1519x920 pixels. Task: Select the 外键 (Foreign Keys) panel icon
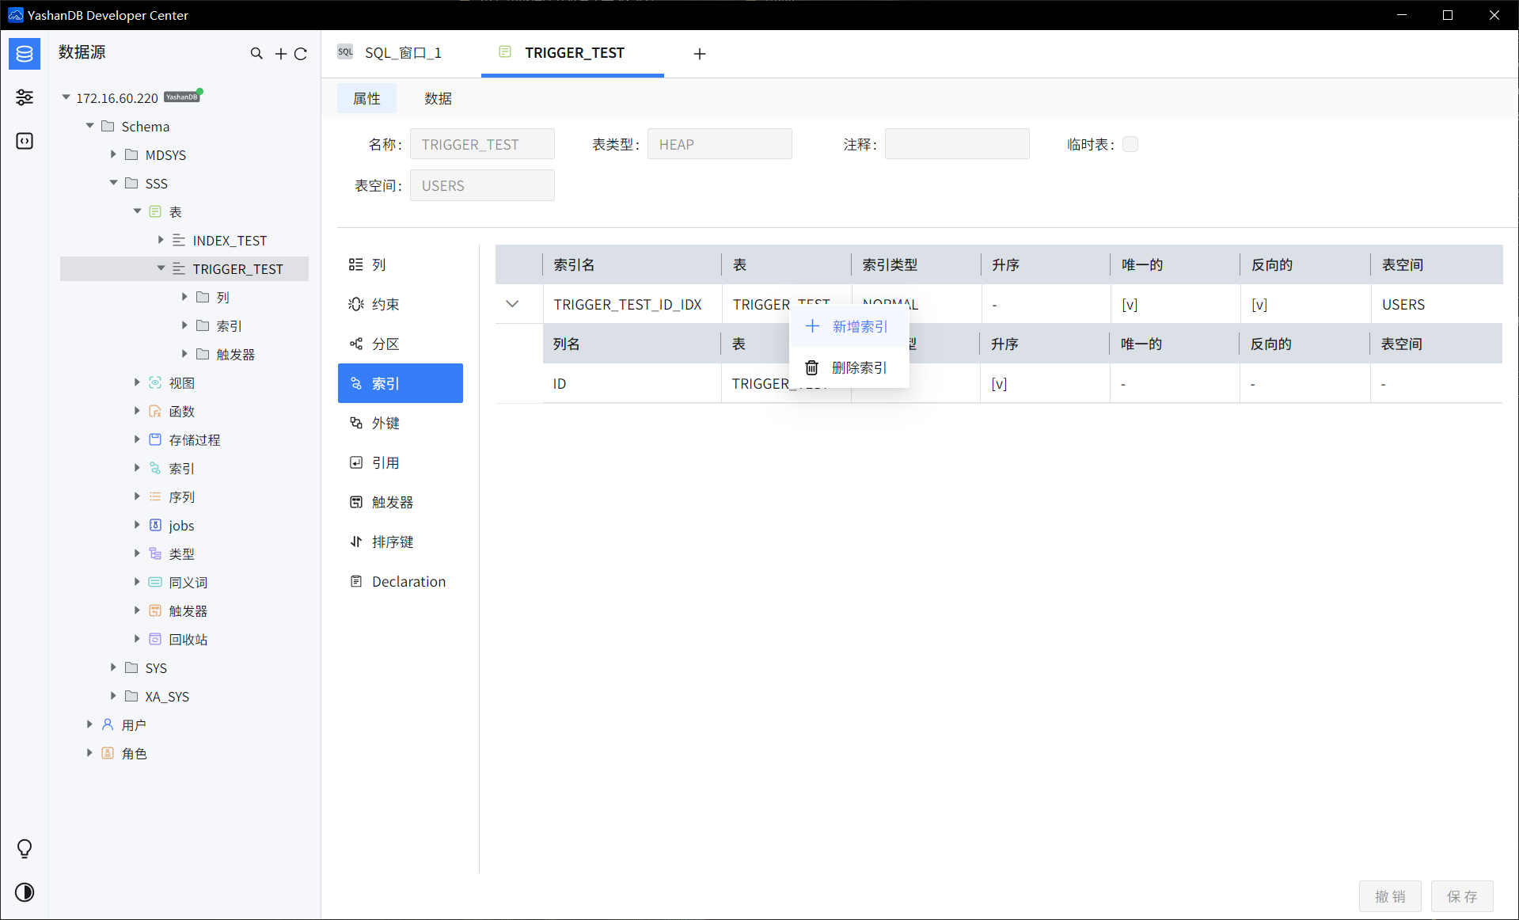(x=358, y=423)
